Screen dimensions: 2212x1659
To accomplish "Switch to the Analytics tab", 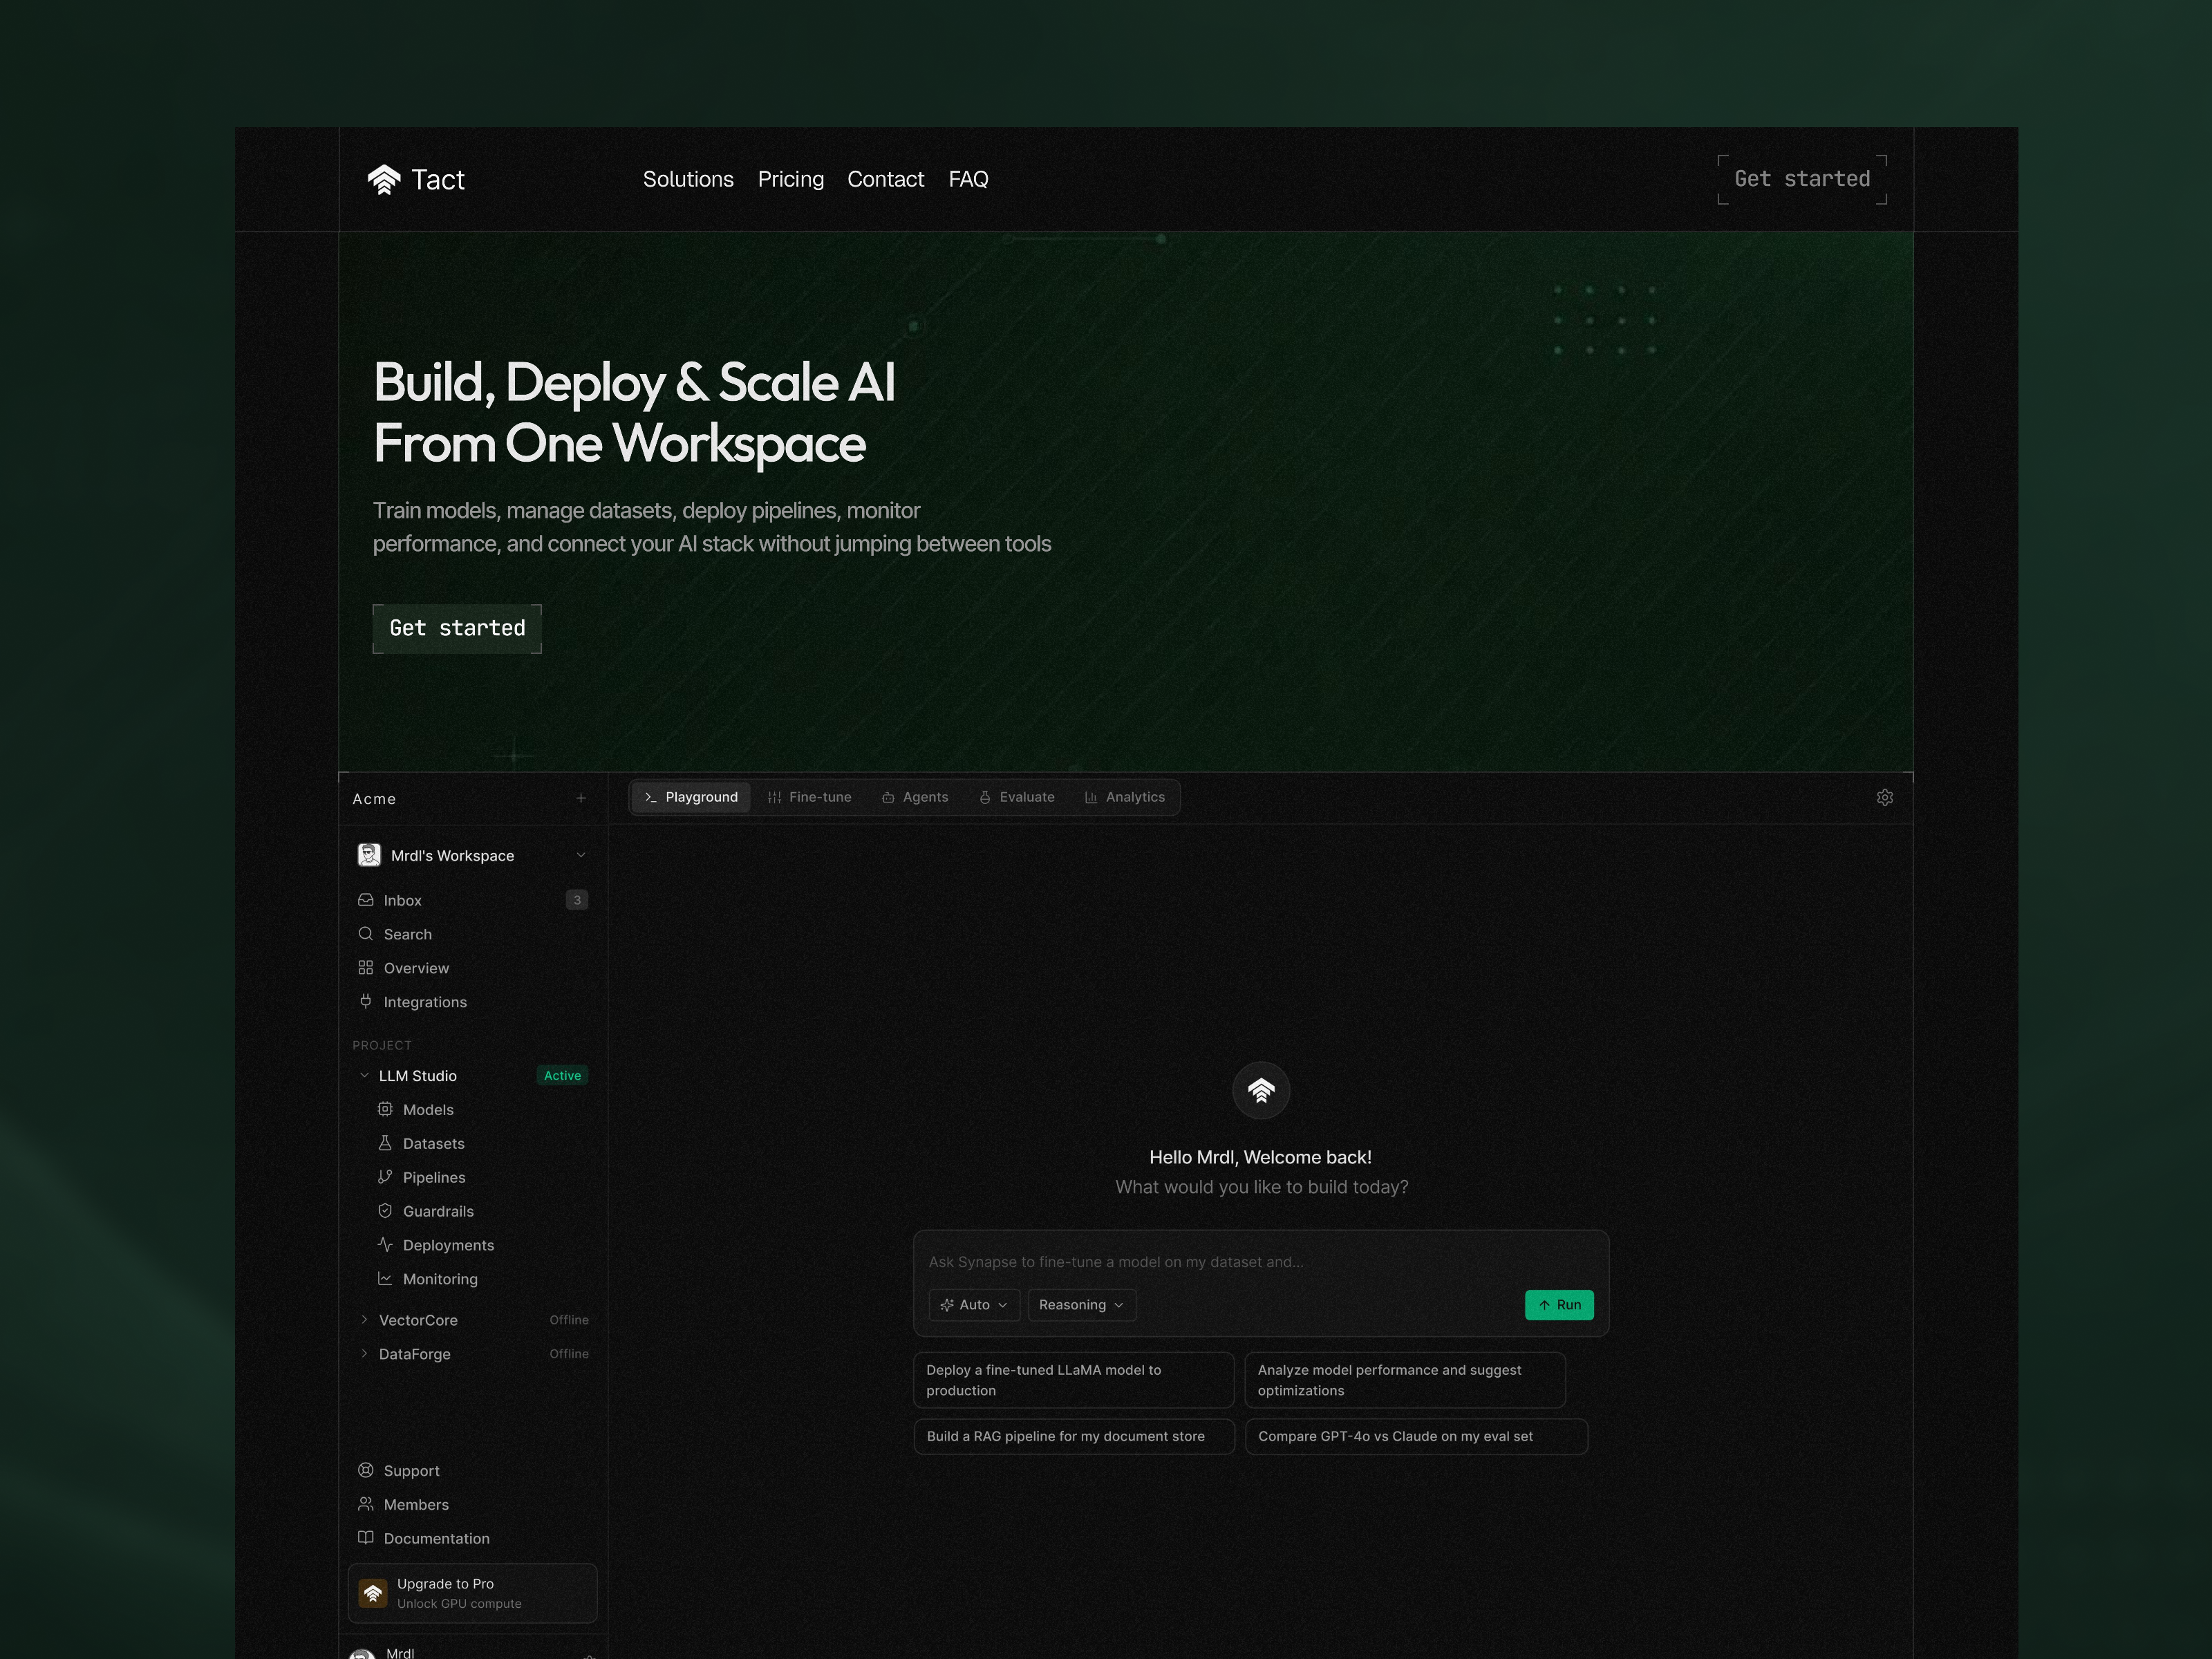I will pos(1125,797).
